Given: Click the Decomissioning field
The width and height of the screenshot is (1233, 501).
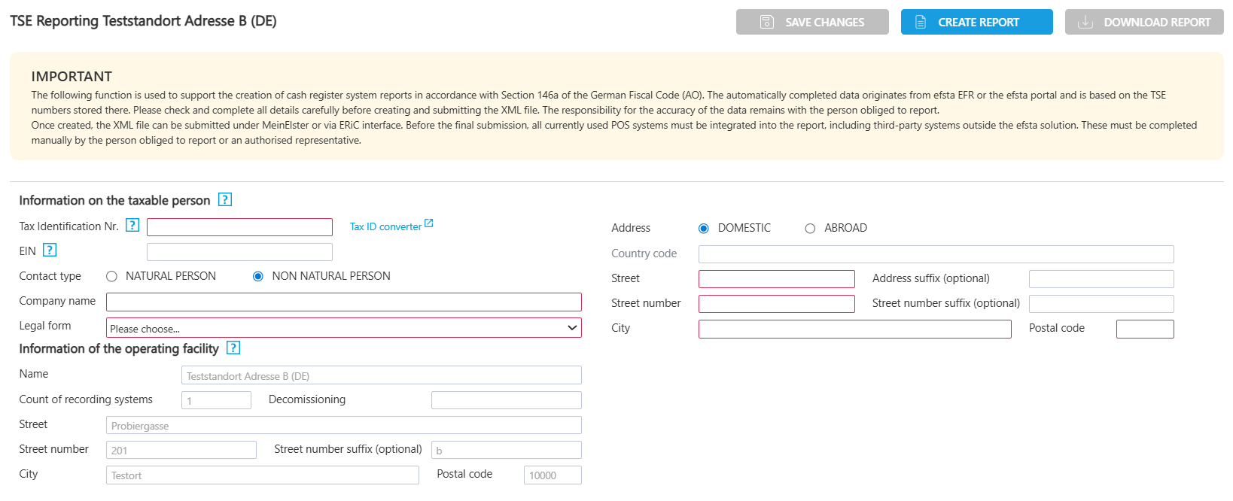Looking at the screenshot, I should point(507,400).
